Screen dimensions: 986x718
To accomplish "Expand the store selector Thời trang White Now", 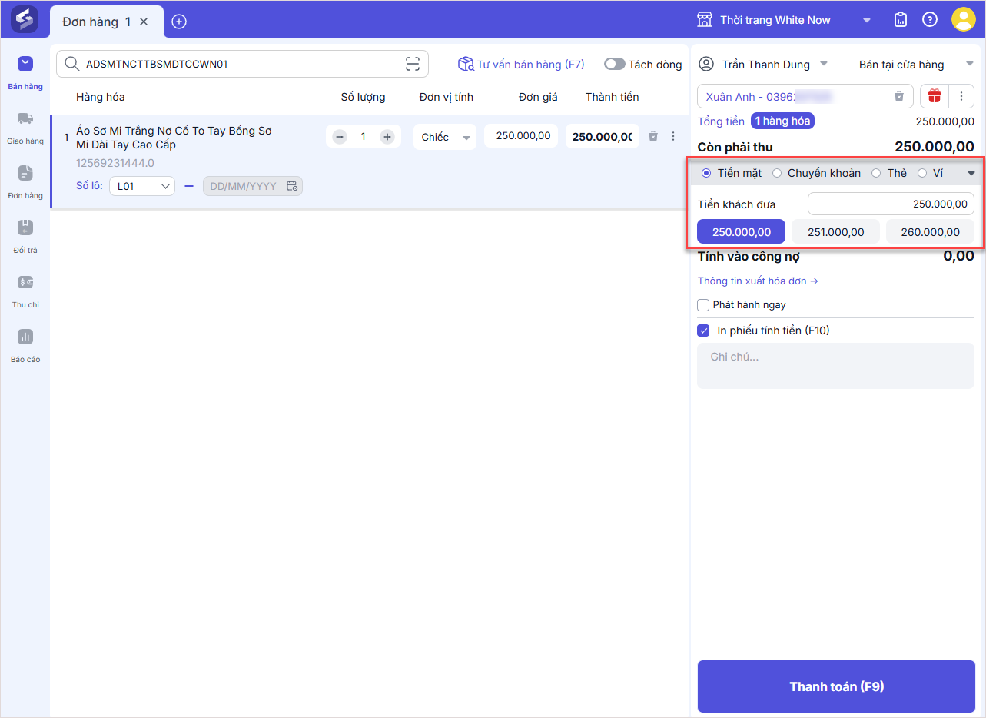I will coord(867,21).
